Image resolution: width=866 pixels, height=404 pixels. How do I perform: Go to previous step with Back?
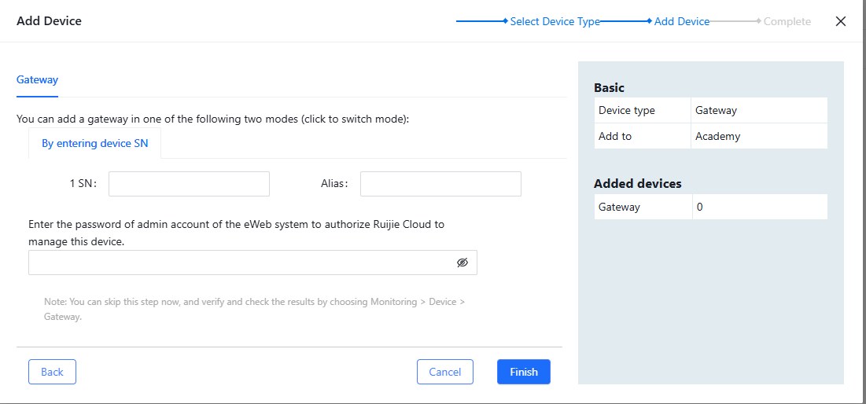pos(52,372)
